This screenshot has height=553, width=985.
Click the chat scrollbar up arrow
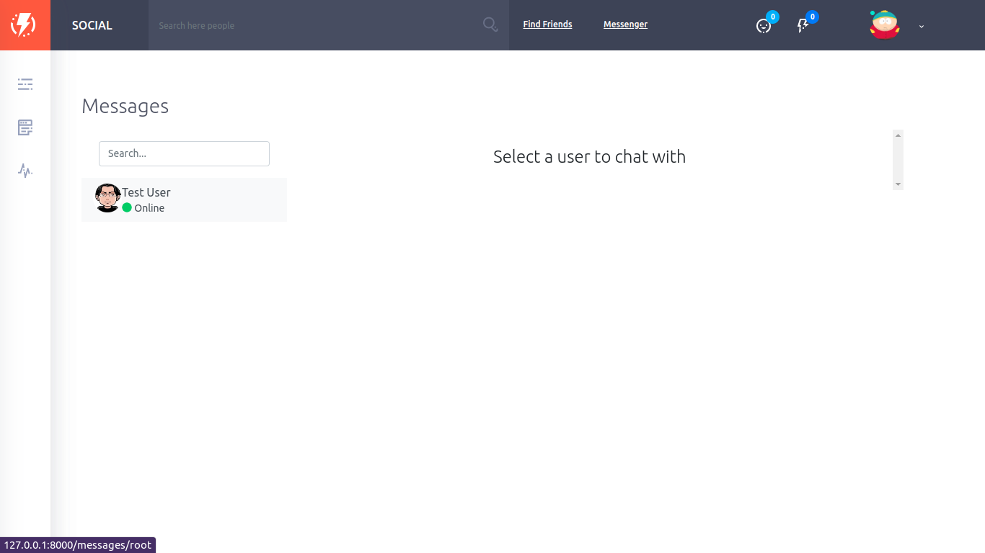[x=898, y=135]
